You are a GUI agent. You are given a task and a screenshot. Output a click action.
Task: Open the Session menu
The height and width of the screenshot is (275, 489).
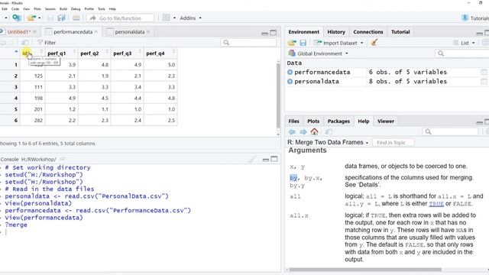coord(50,9)
